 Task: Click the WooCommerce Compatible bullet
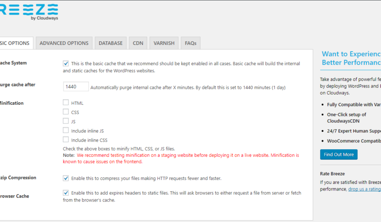(x=354, y=141)
